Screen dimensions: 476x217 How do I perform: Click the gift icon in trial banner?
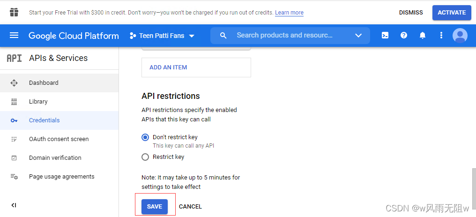14,12
